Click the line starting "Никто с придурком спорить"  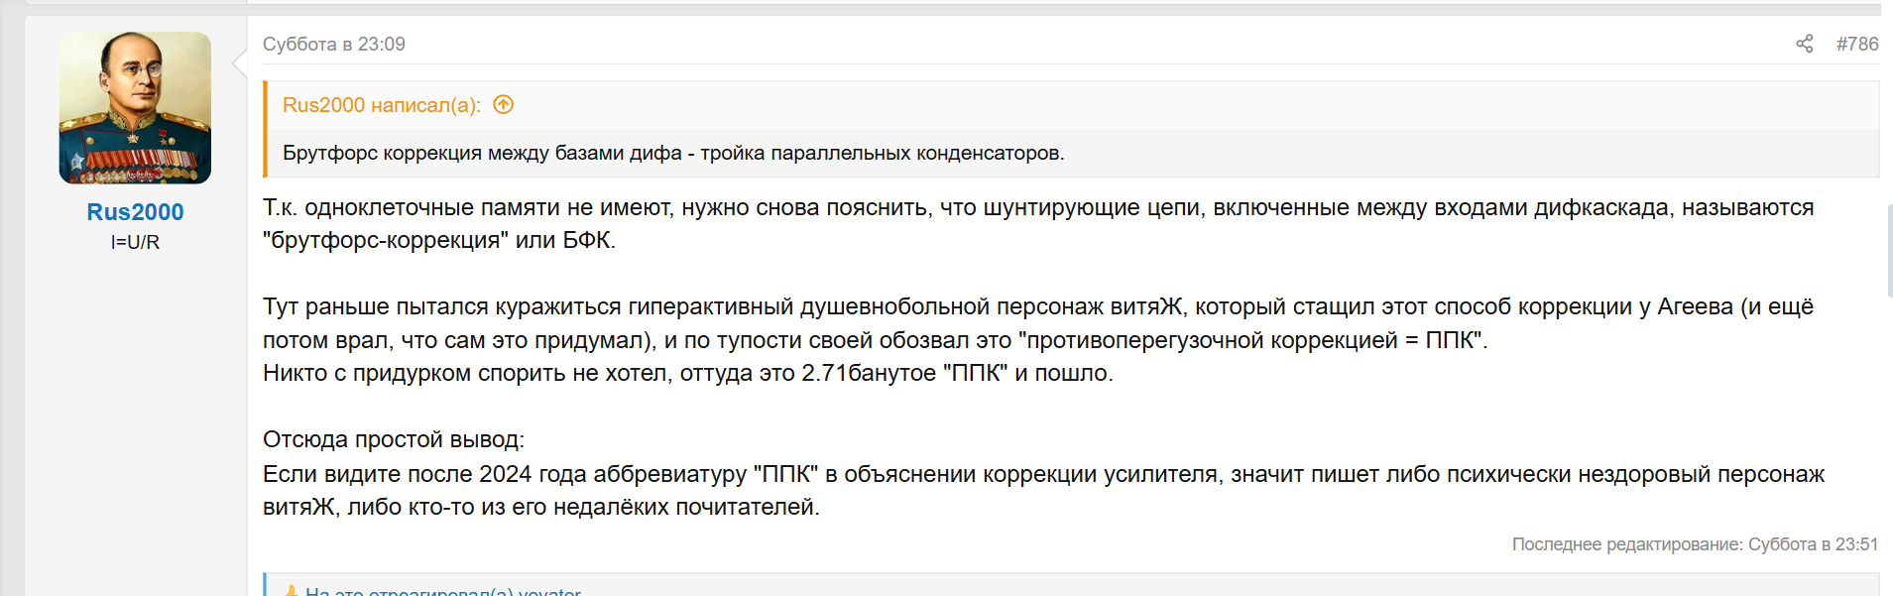click(688, 373)
